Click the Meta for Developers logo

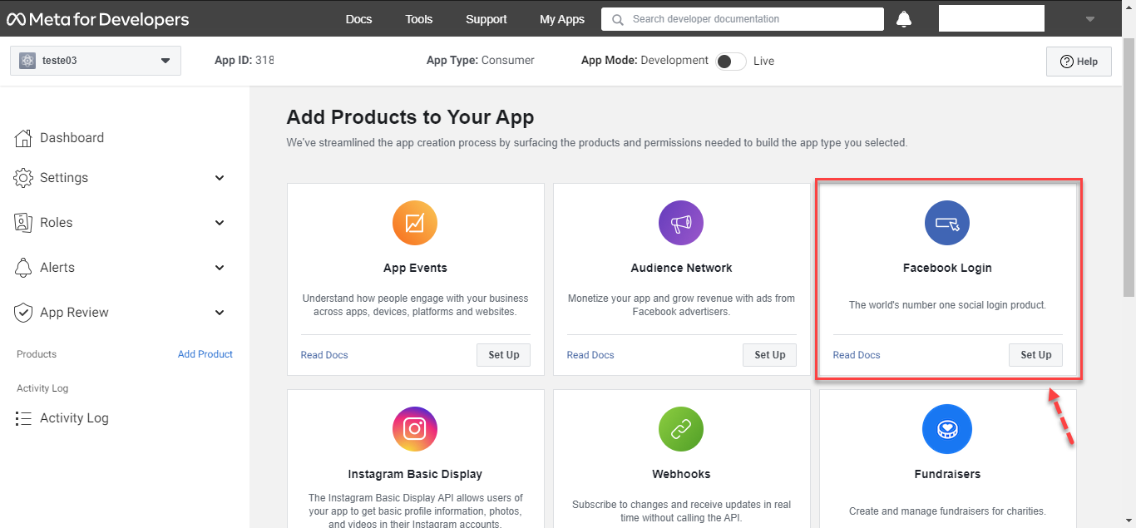(x=98, y=19)
